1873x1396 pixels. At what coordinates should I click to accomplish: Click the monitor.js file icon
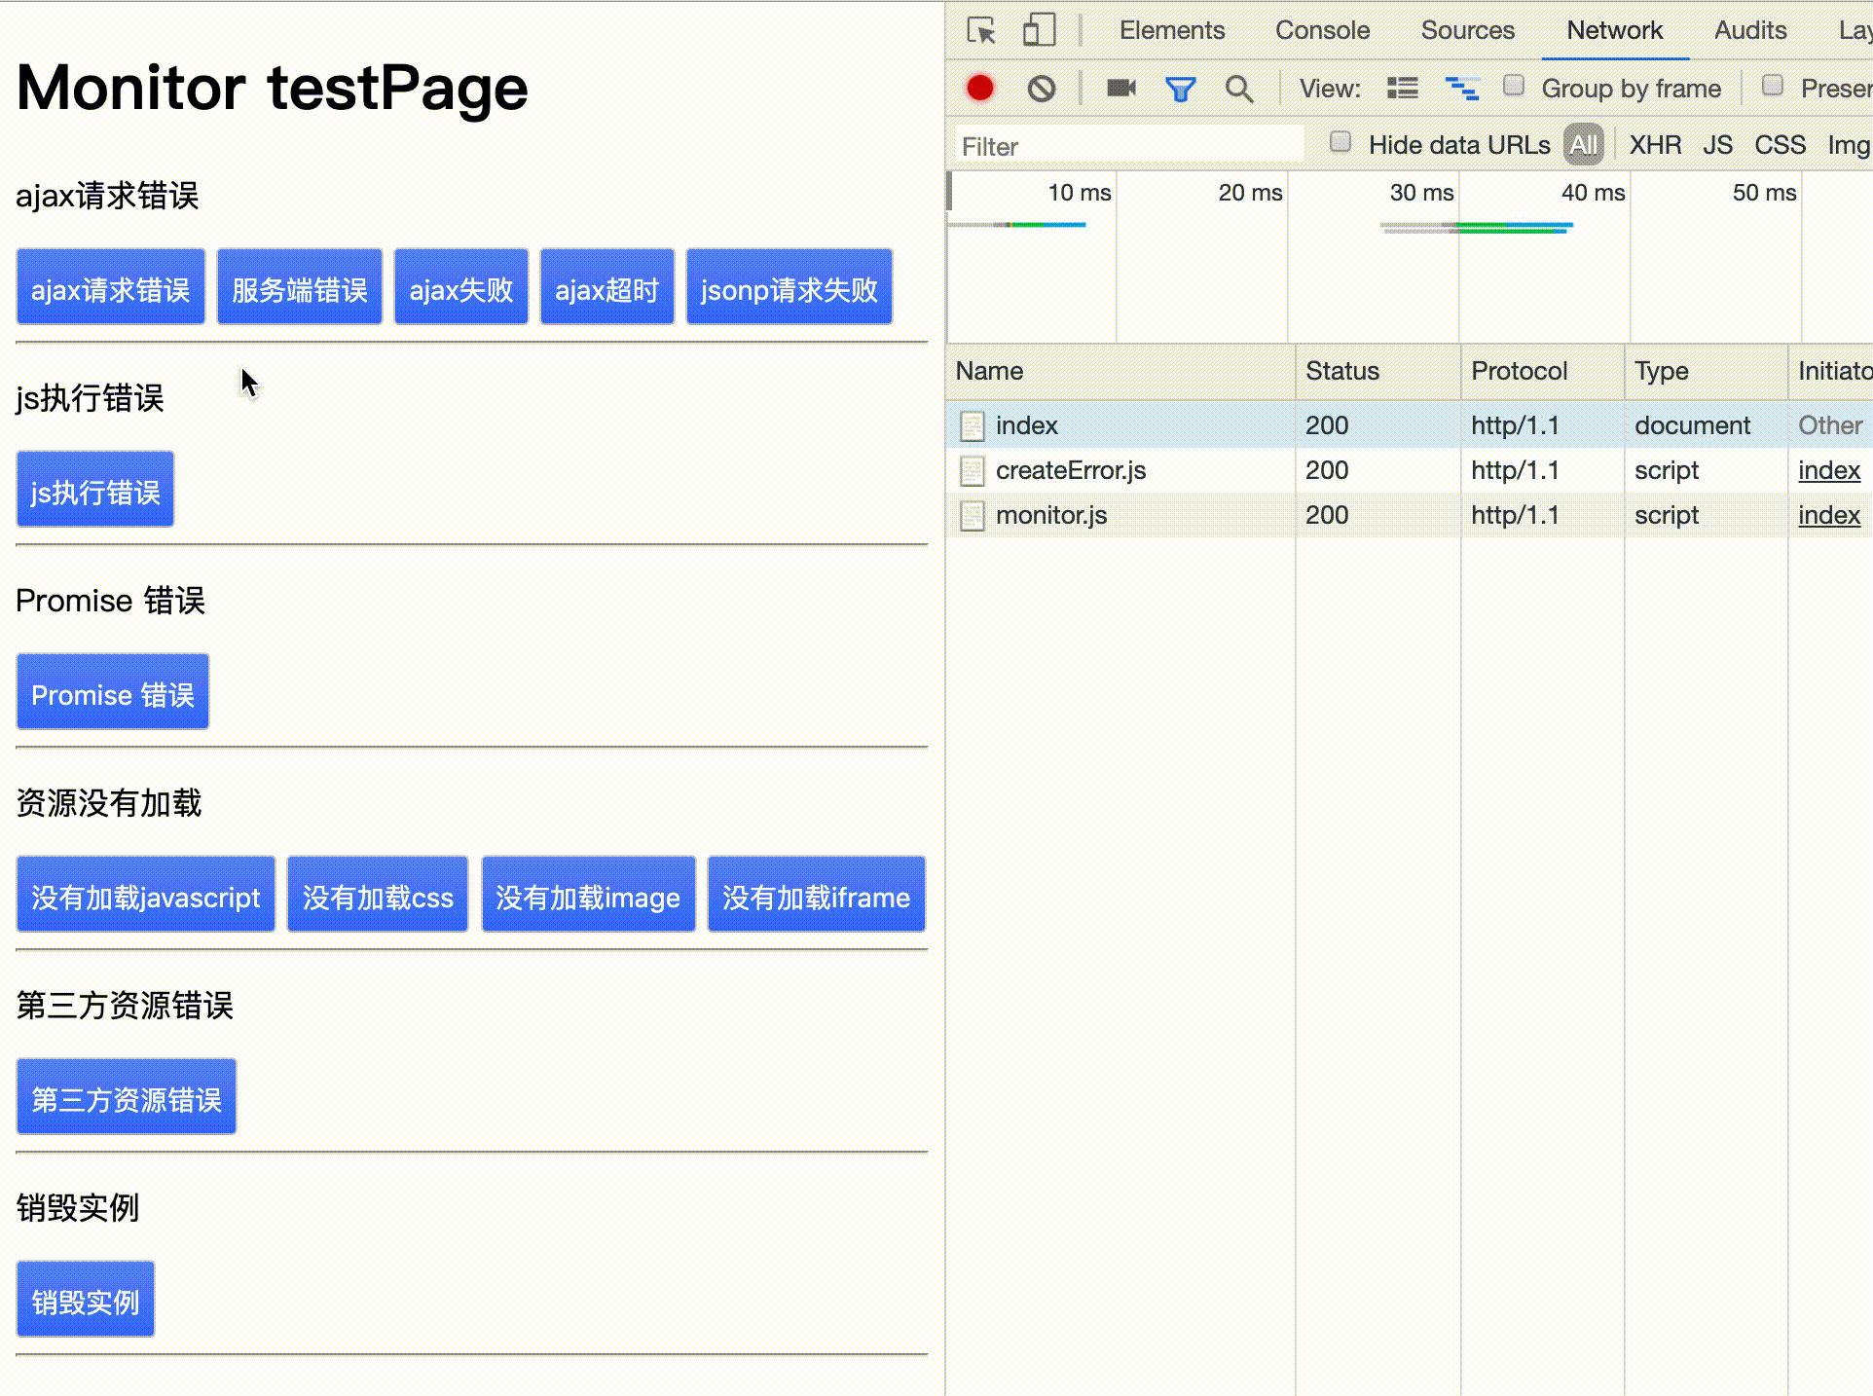point(972,515)
